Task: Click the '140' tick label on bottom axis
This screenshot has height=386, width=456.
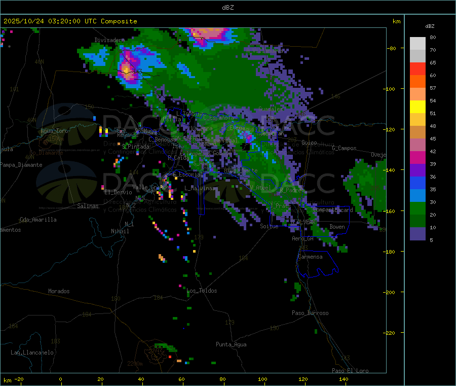Action: pyautogui.click(x=344, y=379)
